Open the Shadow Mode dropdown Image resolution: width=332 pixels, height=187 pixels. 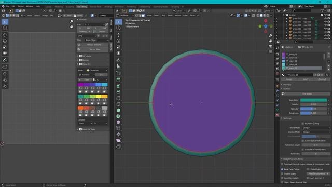316,132
